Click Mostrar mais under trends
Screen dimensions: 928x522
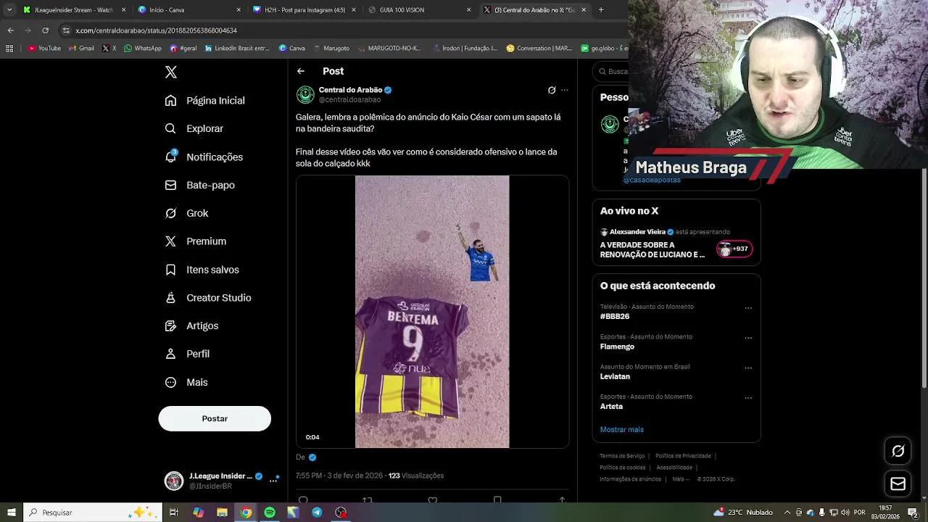pos(621,429)
